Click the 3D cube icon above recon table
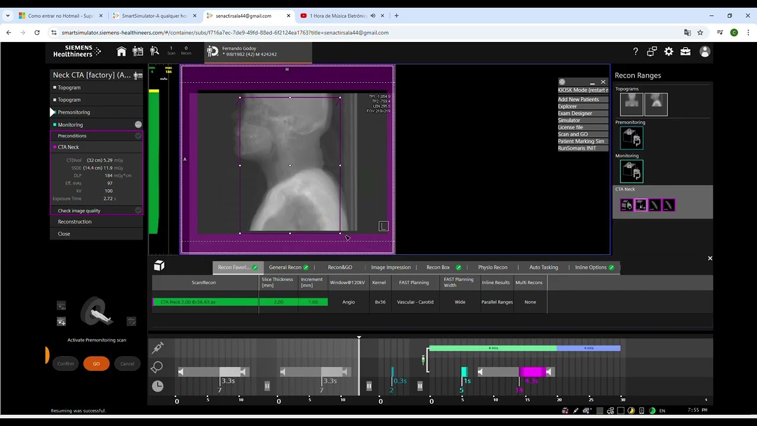The image size is (757, 426). pyautogui.click(x=159, y=266)
